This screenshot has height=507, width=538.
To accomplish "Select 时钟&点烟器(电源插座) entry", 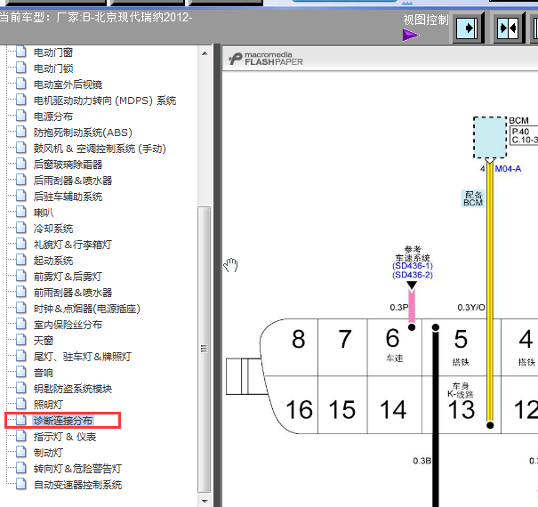I will 87,309.
